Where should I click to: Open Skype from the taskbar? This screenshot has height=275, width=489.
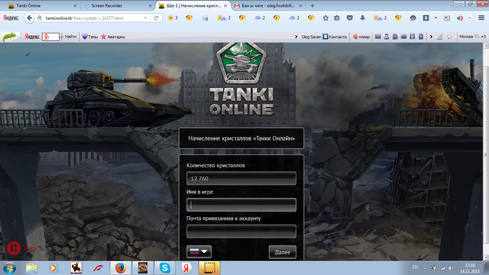coord(165,268)
